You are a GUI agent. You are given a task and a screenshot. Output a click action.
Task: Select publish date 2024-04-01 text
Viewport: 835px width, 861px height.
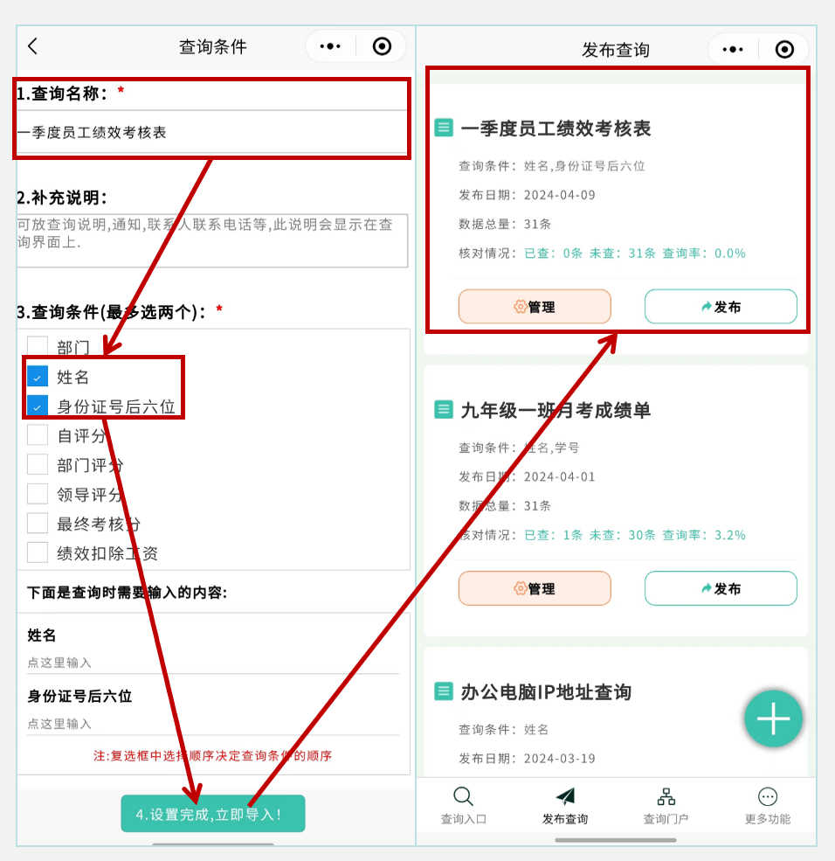coord(560,476)
